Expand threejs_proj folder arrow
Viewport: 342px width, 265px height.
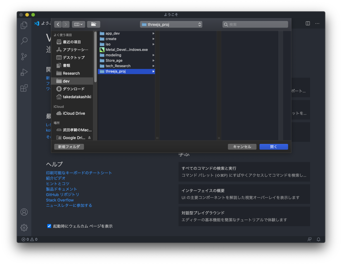(x=153, y=71)
